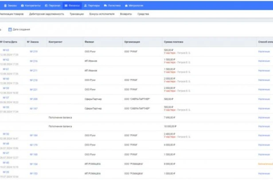273x180 pixels.
Task: Open the Бонусы исполнителя tab
Action: [102, 14]
